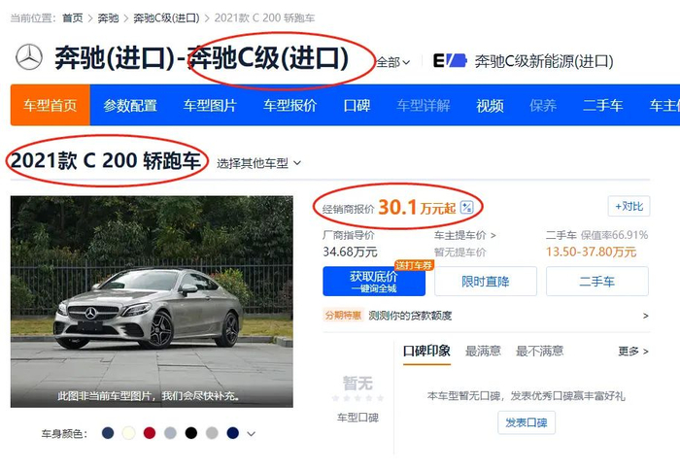Click 保值率66.91% text

pos(615,235)
